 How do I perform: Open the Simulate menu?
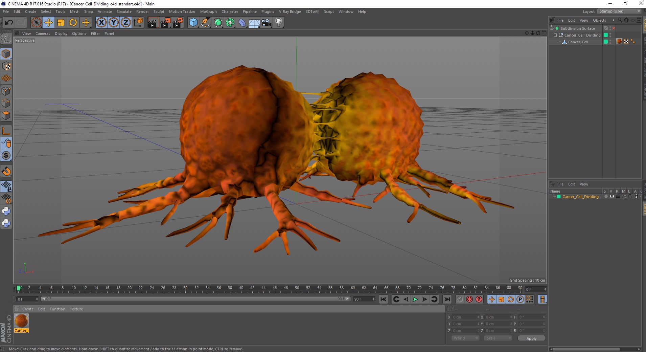(124, 12)
